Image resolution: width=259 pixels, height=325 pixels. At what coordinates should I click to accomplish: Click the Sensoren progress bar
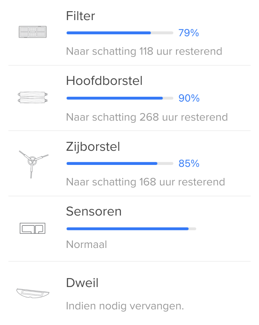(x=131, y=229)
